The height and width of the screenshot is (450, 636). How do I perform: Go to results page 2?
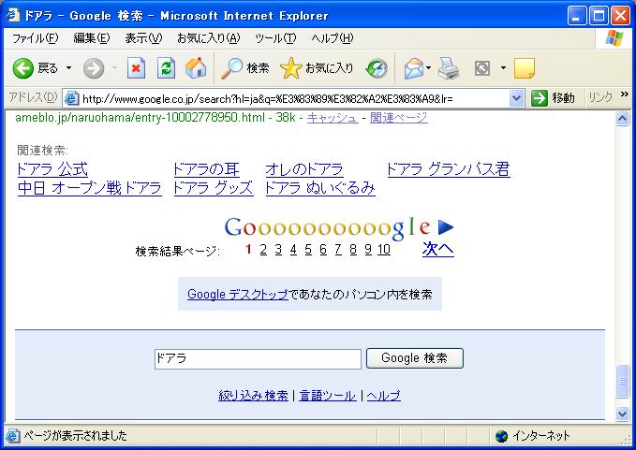pos(263,249)
